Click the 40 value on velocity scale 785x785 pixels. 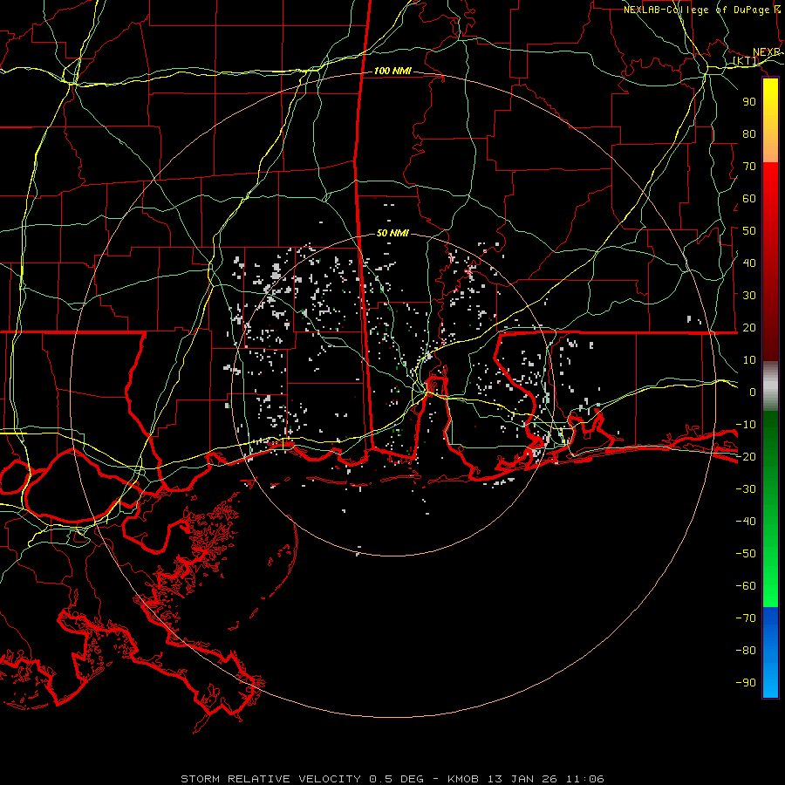(749, 263)
